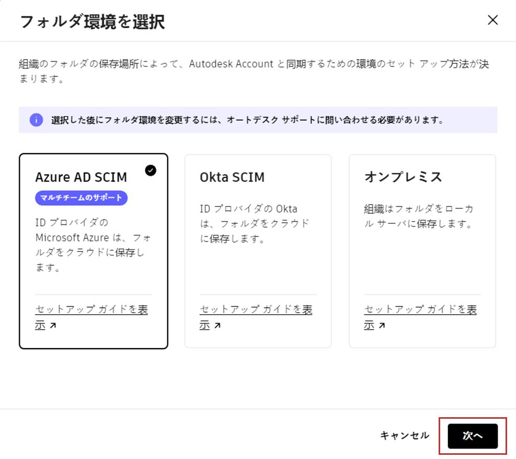Screen dimensions: 516x459
Task: Open the setup guide for Azure AD SCIM
Action: (x=90, y=316)
